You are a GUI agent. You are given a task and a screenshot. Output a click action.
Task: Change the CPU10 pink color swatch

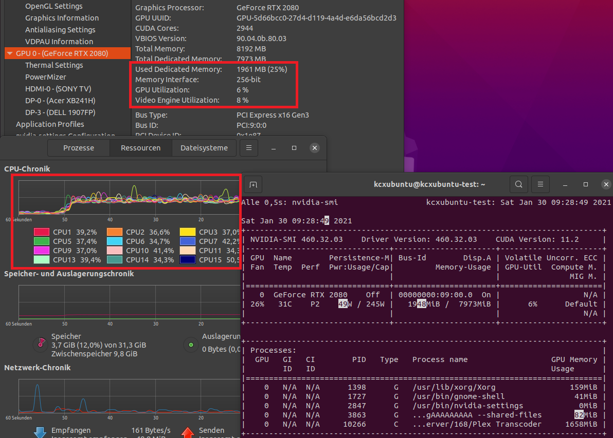click(115, 250)
